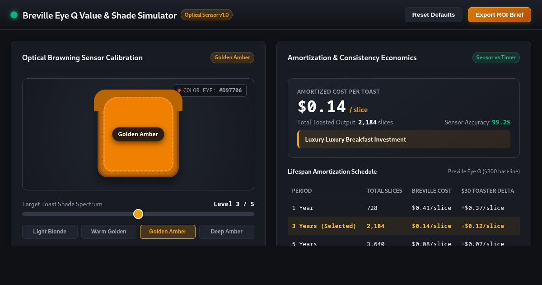The width and height of the screenshot is (542, 285).
Task: Click the green status indicator dot
Action: point(14,15)
